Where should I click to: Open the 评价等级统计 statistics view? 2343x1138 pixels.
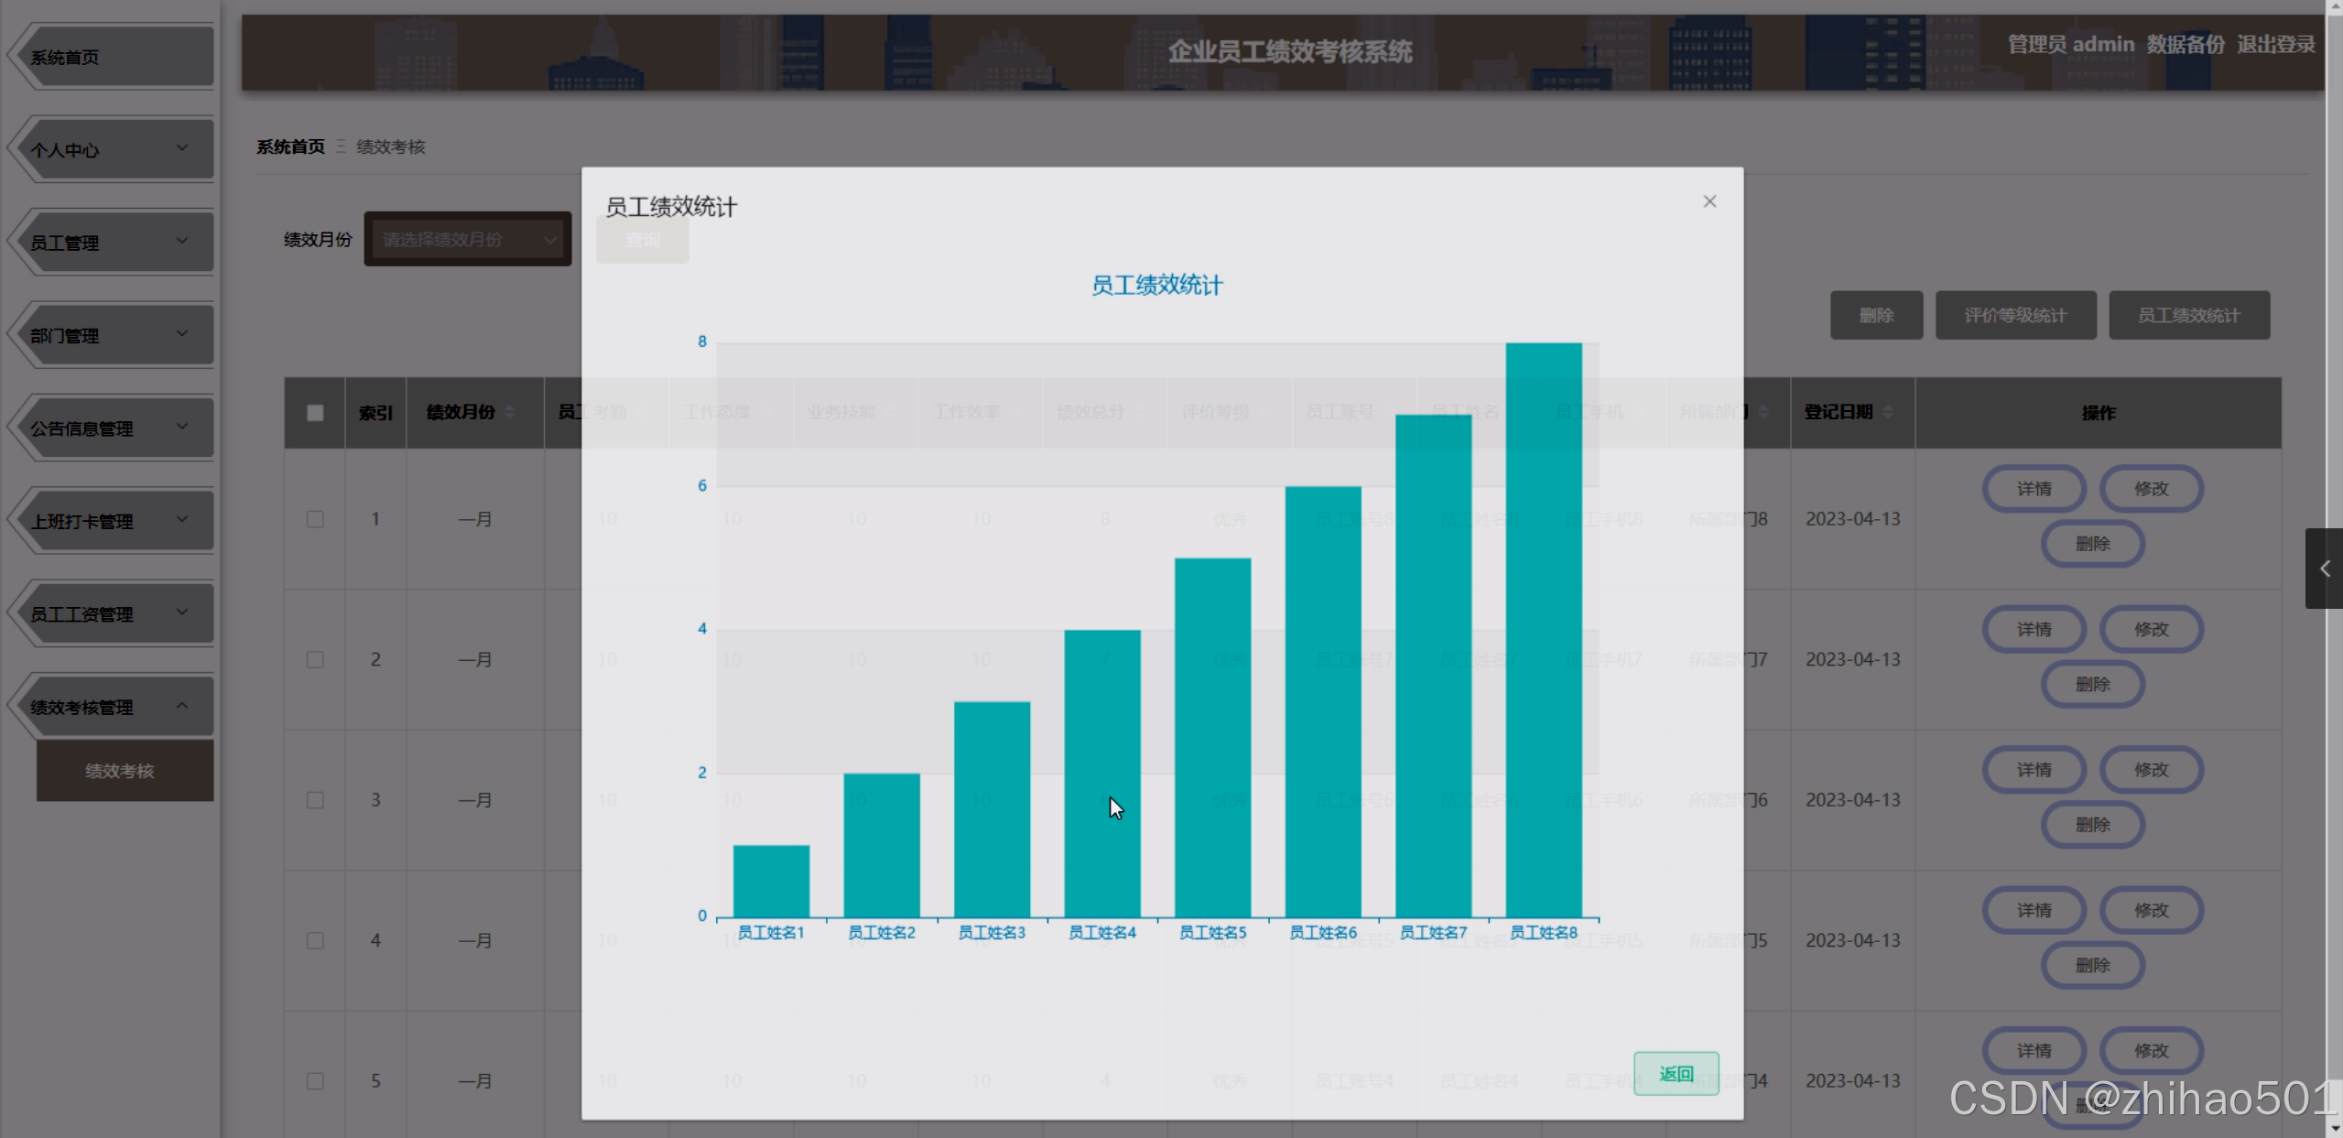click(2016, 315)
